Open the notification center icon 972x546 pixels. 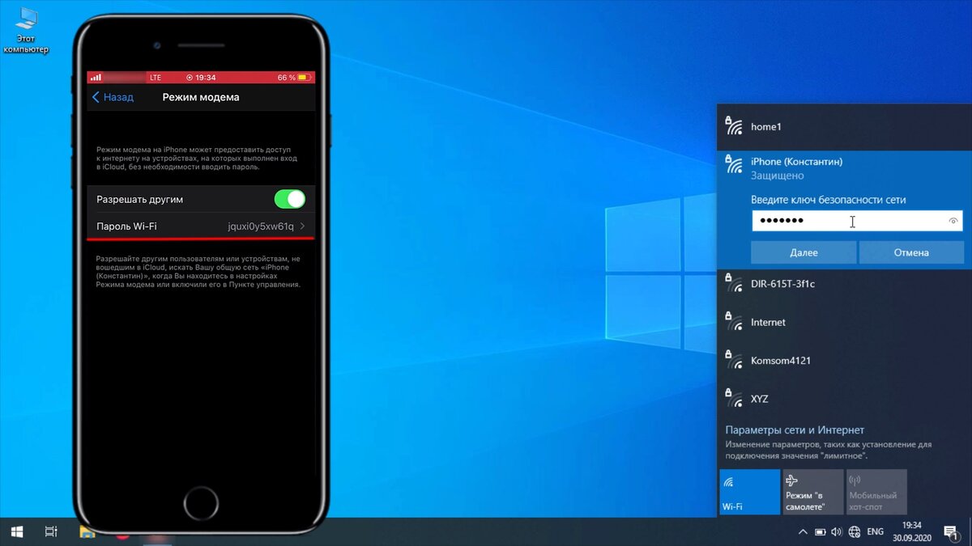950,532
